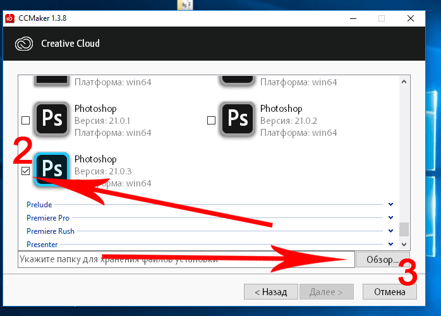The height and width of the screenshot is (316, 441).
Task: Click the product list scroll up arrow
Action: [404, 82]
